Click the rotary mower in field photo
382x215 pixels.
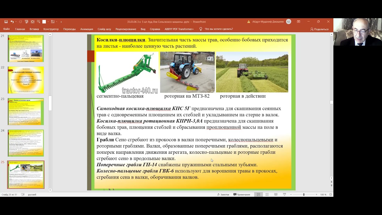click(252, 72)
